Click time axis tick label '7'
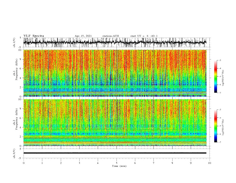 coord(154,163)
